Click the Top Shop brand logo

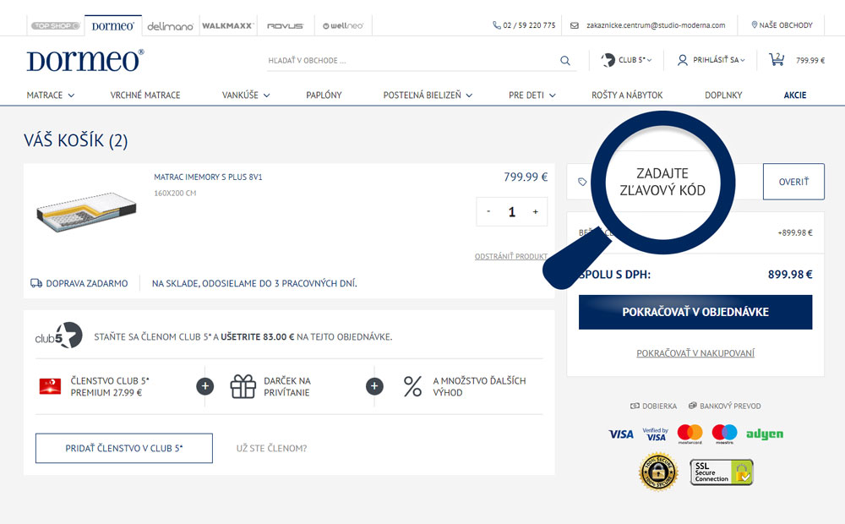[55, 25]
